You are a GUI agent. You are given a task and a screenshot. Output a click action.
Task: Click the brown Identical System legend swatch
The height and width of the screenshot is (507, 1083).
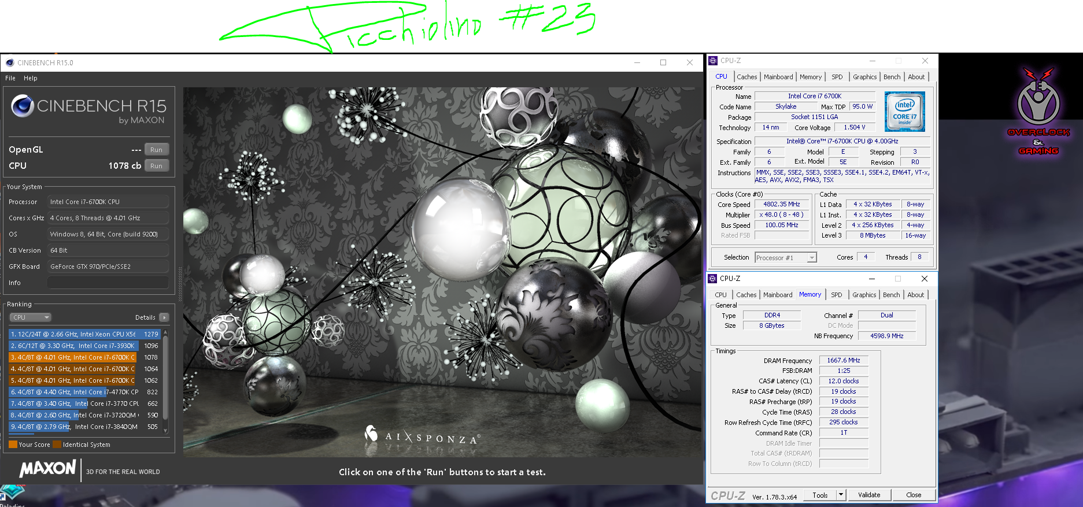57,445
